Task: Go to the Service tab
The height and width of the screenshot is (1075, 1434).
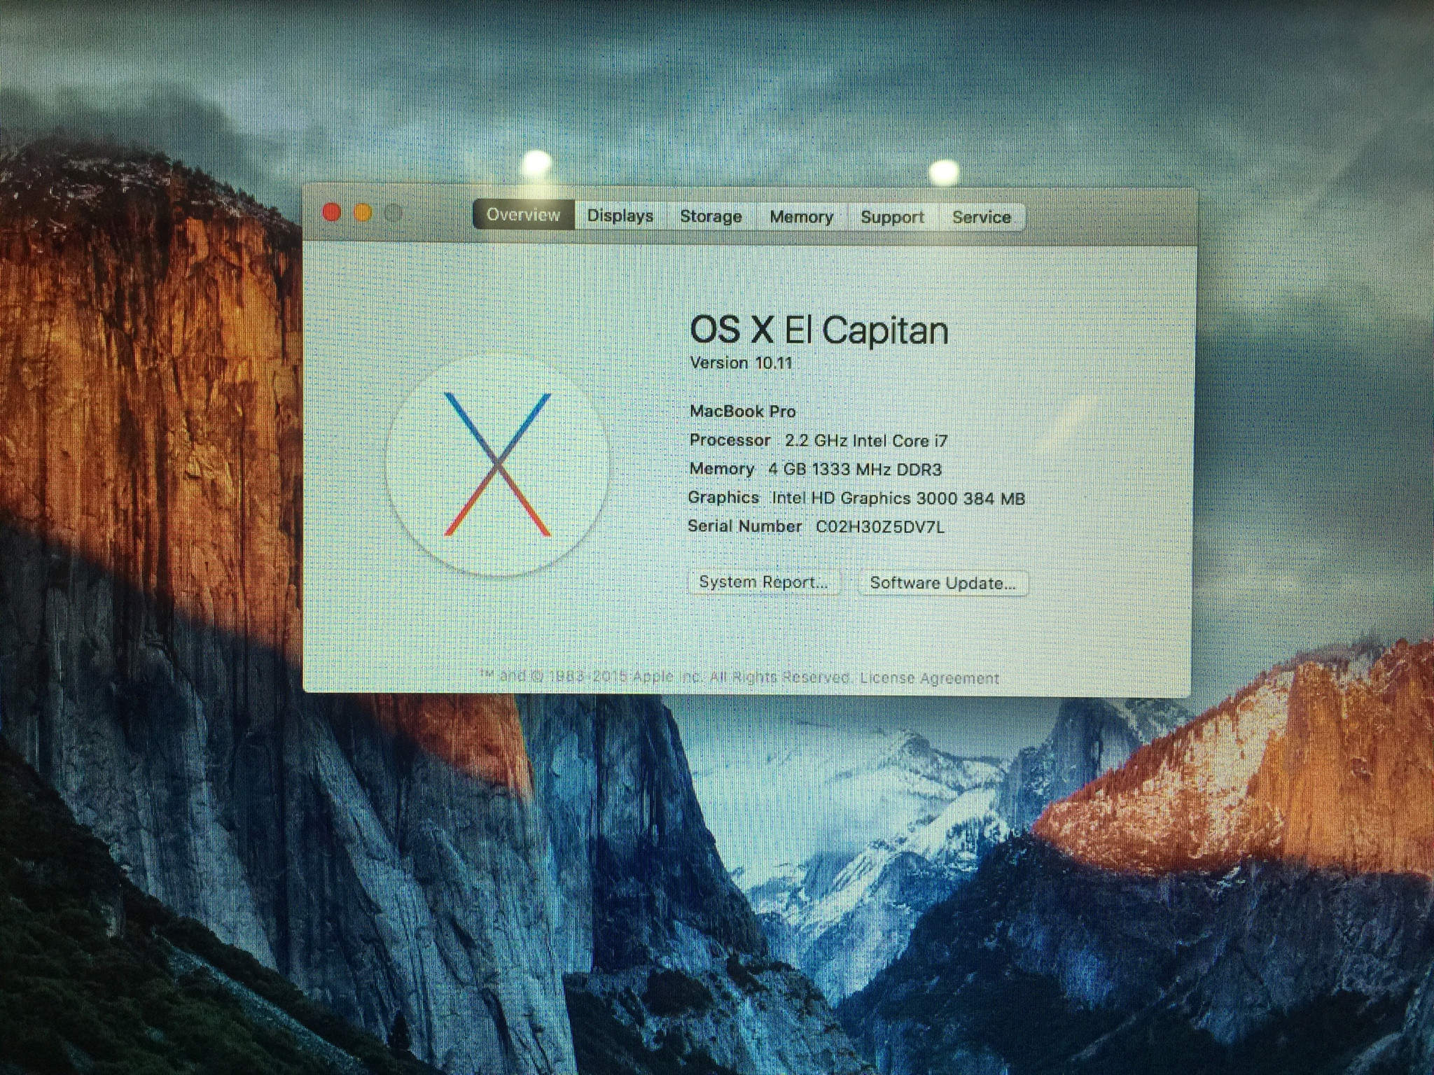Action: click(981, 217)
